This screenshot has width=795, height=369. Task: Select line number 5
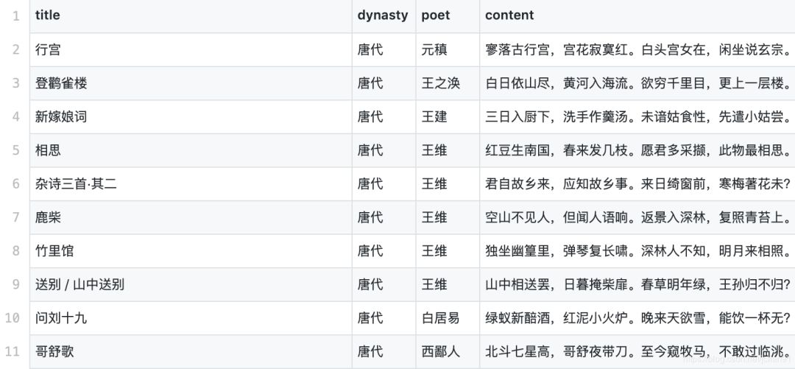tap(15, 150)
